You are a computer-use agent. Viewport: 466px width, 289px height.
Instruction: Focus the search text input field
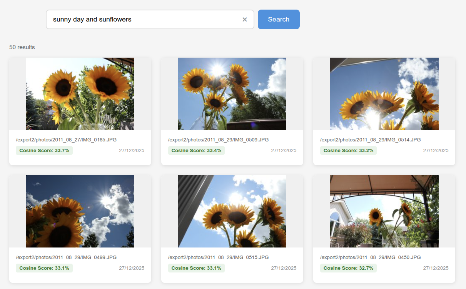click(x=142, y=19)
